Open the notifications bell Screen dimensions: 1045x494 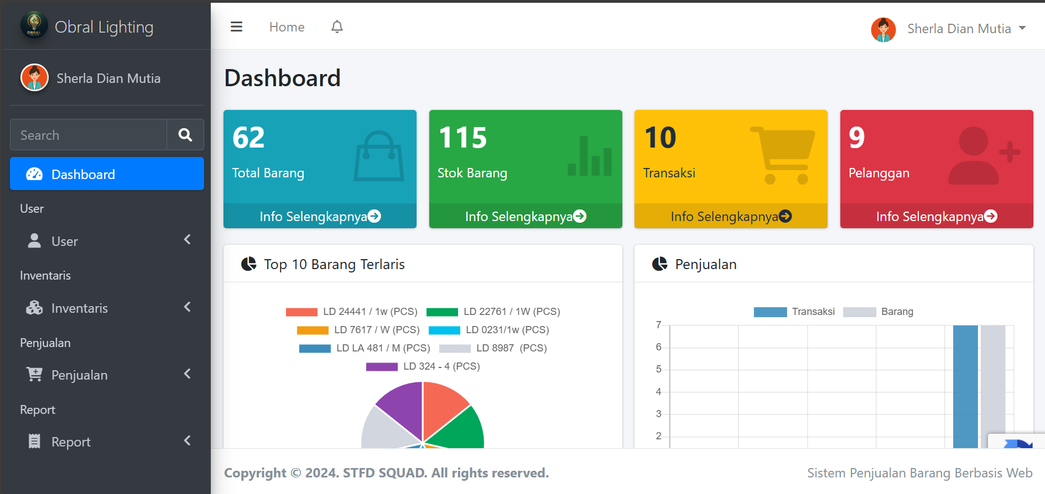coord(337,27)
